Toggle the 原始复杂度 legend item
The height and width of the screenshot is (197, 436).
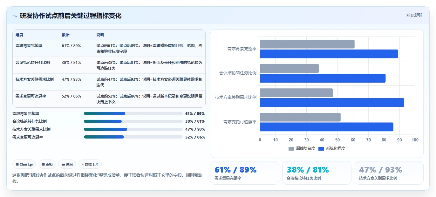pos(302,148)
